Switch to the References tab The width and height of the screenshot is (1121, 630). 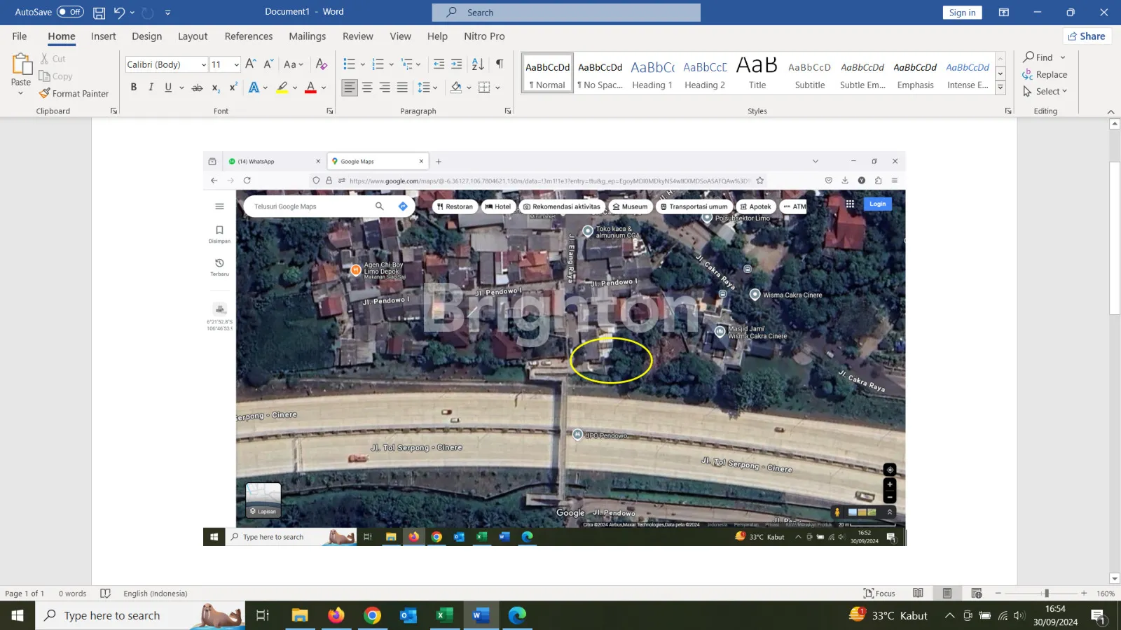coord(248,36)
